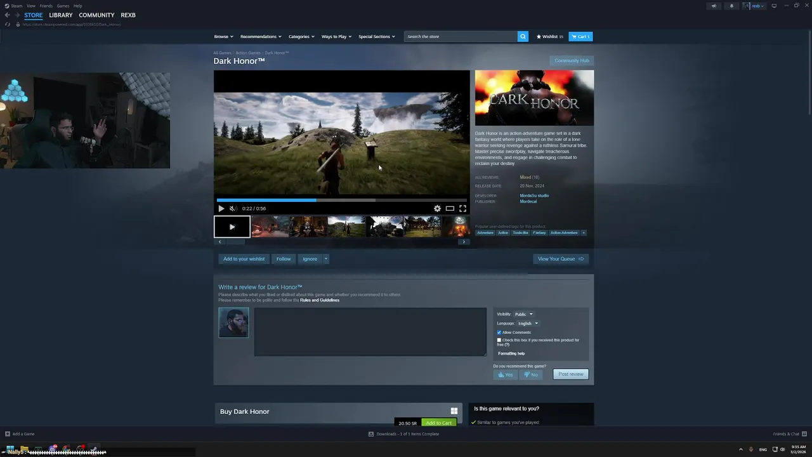This screenshot has height=457, width=812.
Task: Open the Language English dropdown
Action: [528, 323]
